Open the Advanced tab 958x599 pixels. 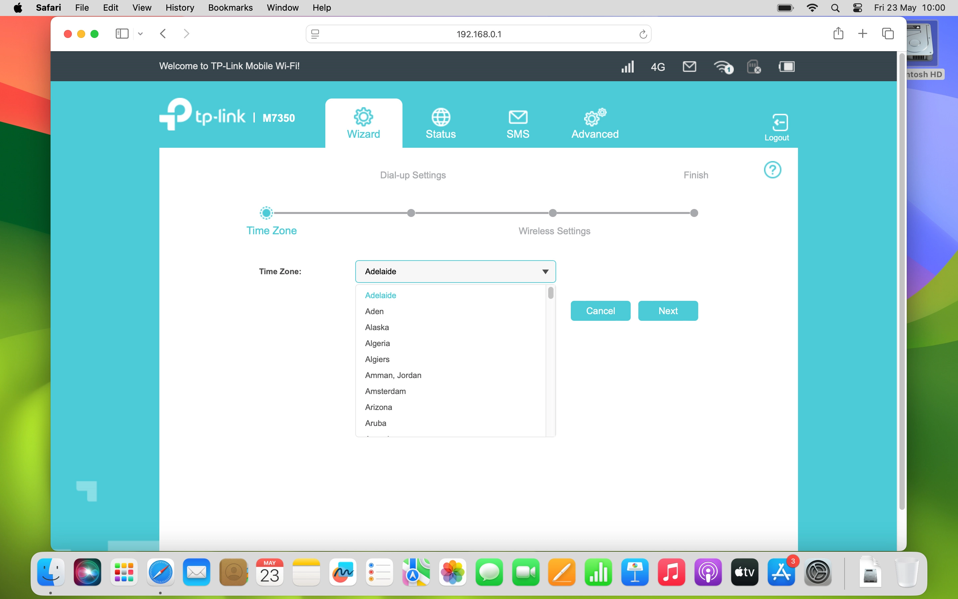(595, 123)
